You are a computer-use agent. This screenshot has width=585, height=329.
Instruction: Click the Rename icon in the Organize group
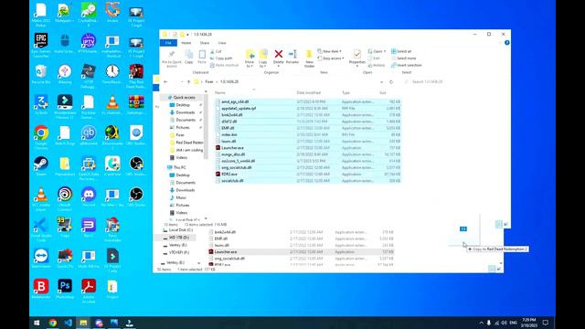pyautogui.click(x=292, y=57)
